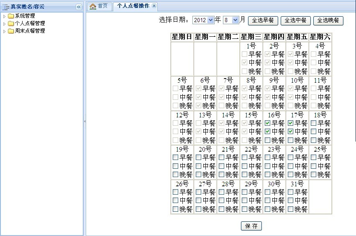
Task: Check 晚餐 for the 24号
Action: (290, 175)
